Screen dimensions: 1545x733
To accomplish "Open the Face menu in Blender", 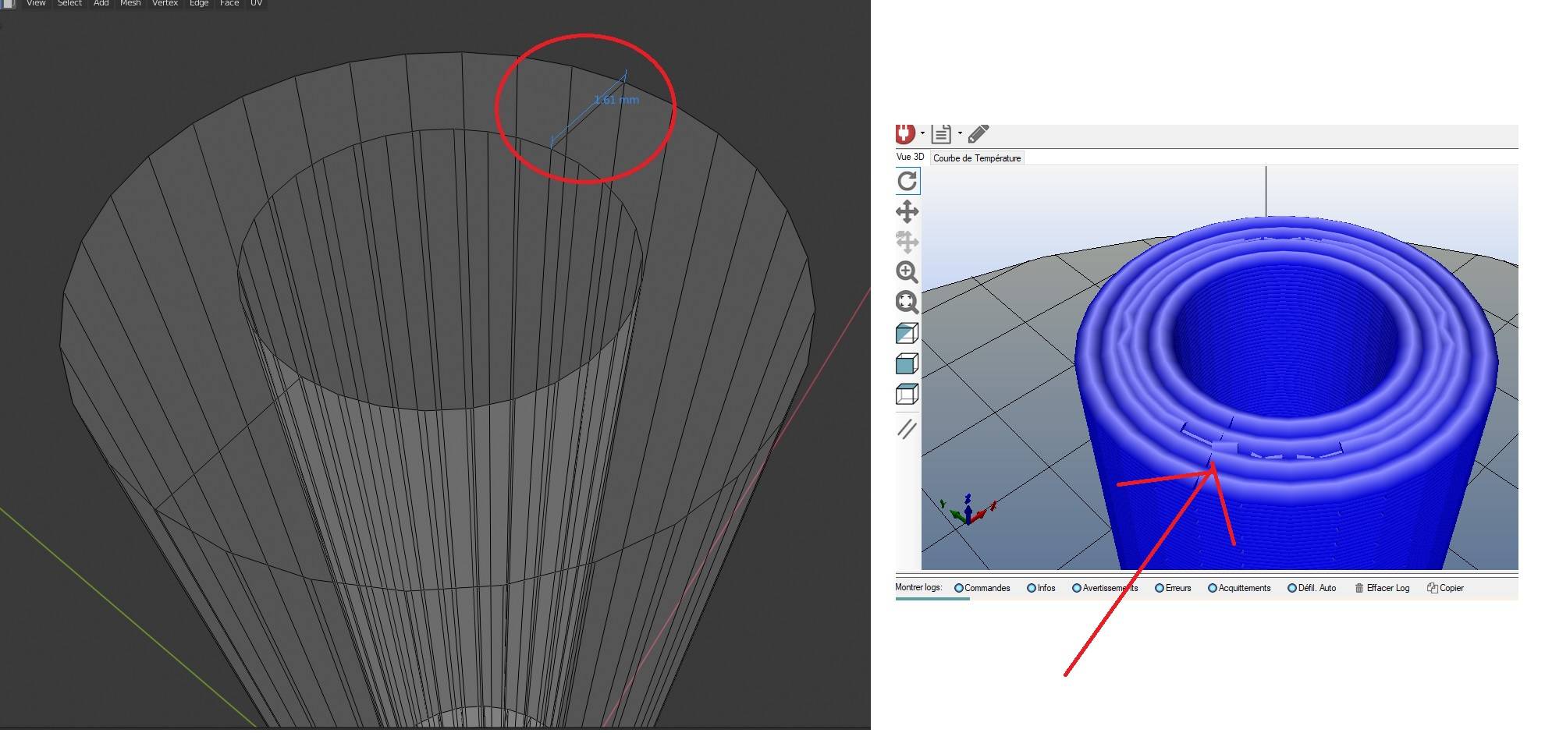I will tap(229, 4).
